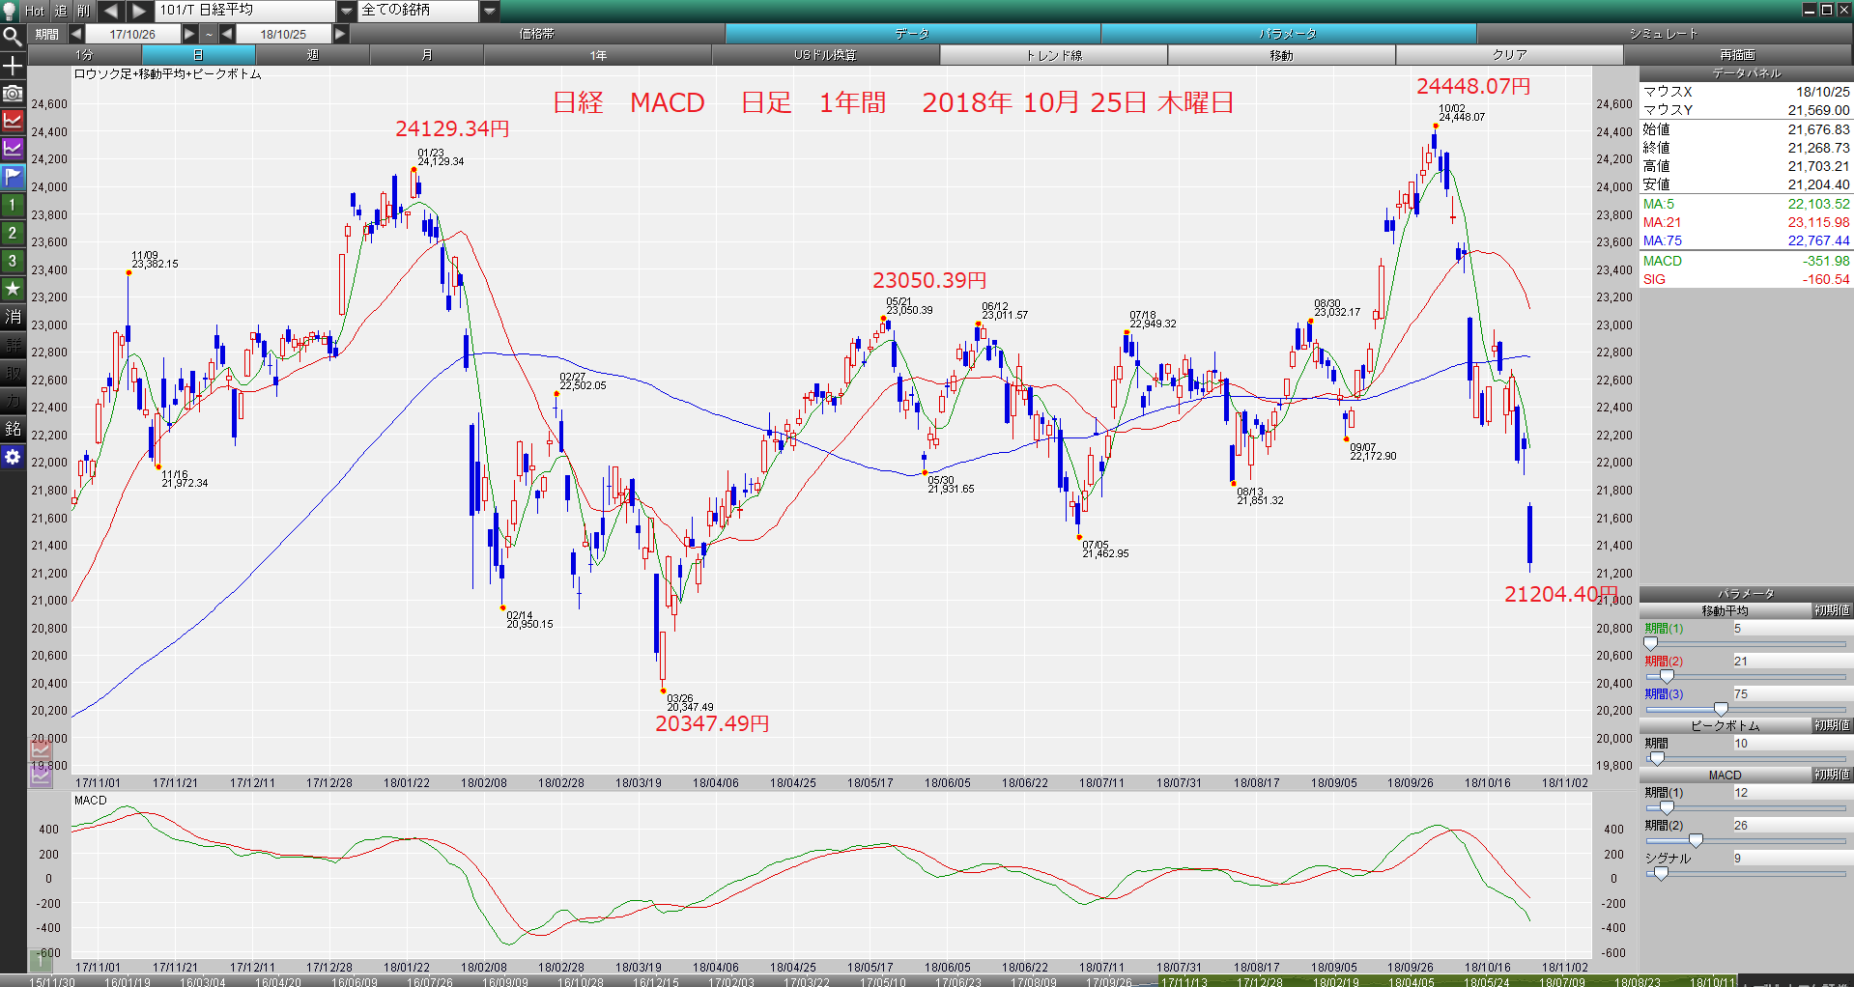The image size is (1854, 987).
Task: Step start date 17/10/26 backward
Action: pos(76,34)
